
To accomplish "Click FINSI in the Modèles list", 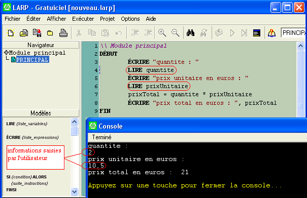I will [x=11, y=190].
